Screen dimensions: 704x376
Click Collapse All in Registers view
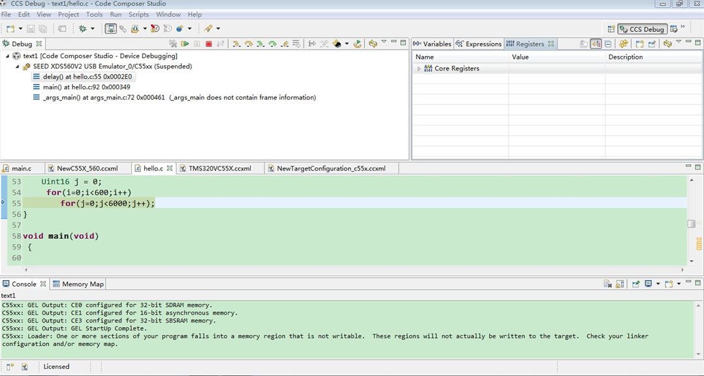pyautogui.click(x=608, y=44)
